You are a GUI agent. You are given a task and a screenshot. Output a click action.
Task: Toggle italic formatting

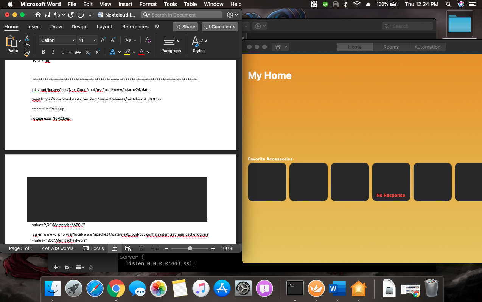(x=53, y=52)
